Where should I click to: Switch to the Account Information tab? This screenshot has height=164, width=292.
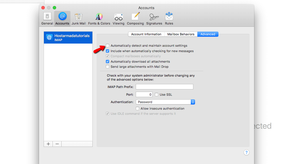tap(146, 34)
